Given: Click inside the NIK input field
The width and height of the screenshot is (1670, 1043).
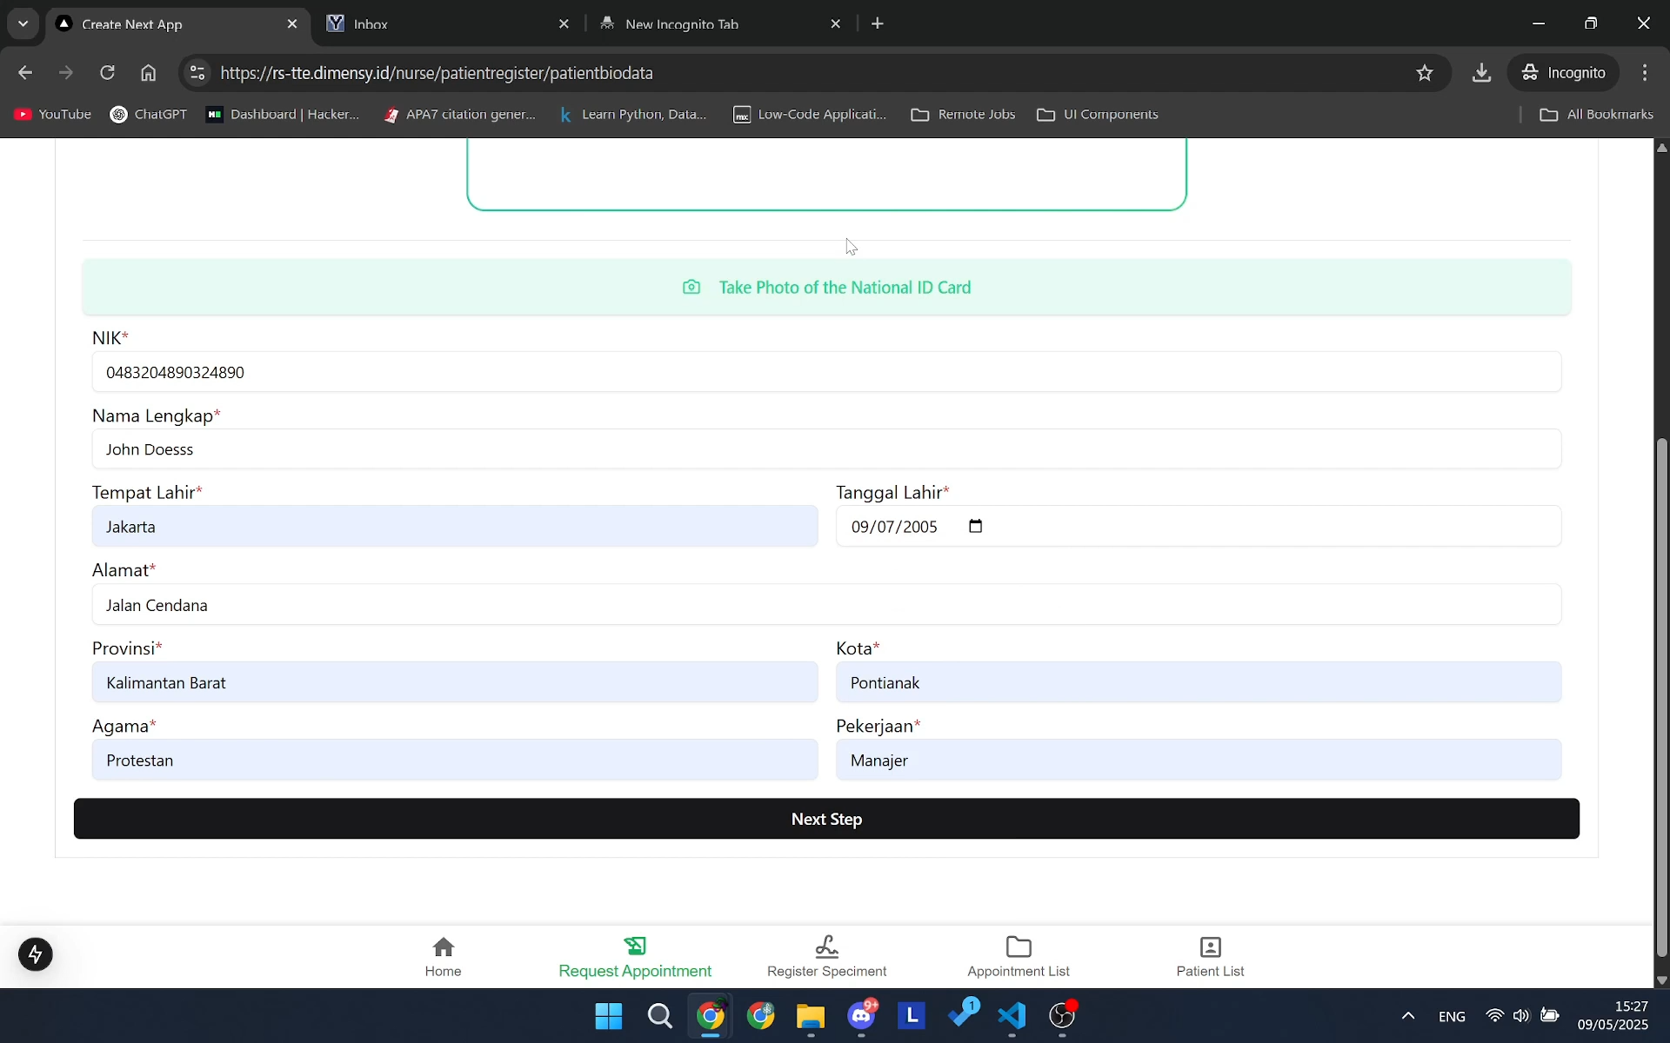Looking at the screenshot, I should [x=826, y=372].
